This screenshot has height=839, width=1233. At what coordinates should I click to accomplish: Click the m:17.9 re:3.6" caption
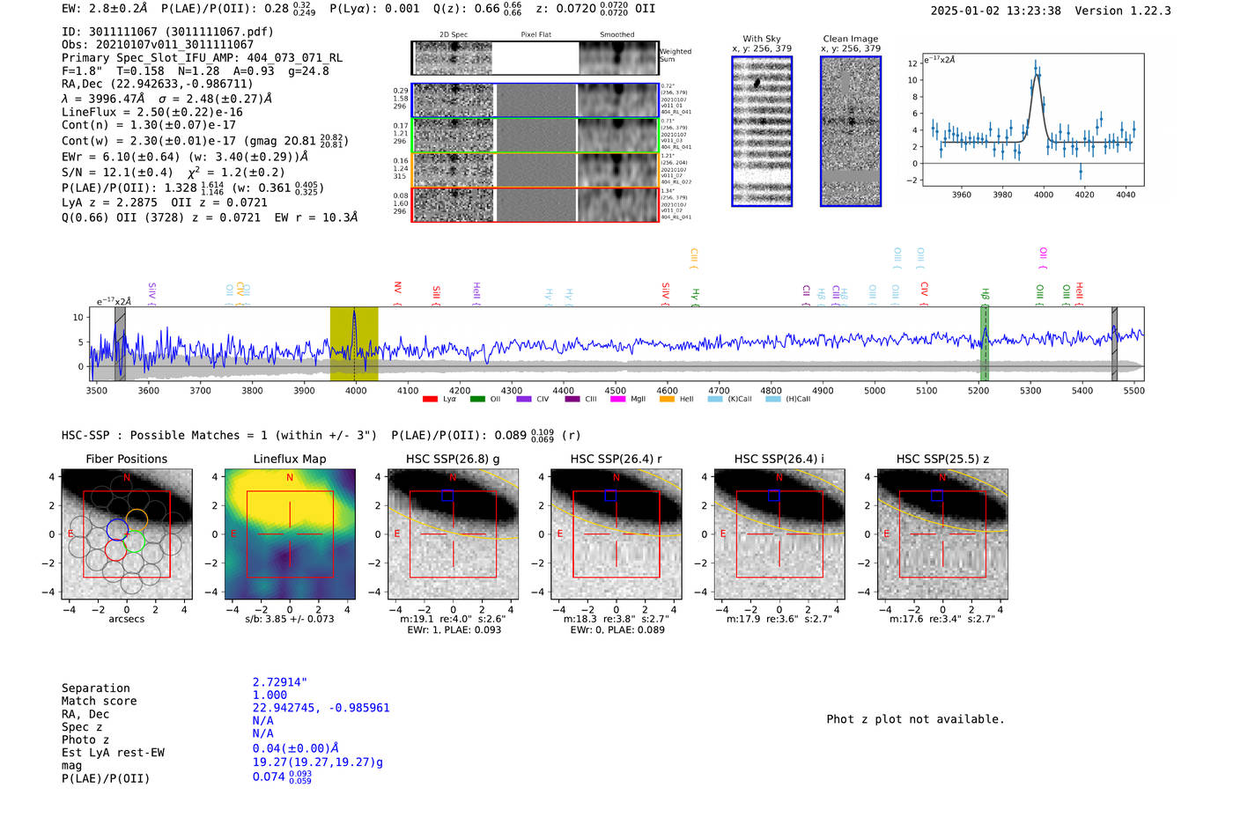[779, 619]
